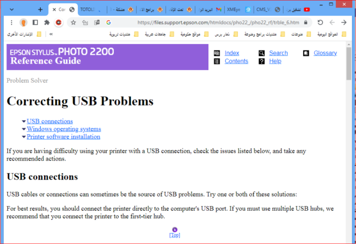Open the Help link

275,61
